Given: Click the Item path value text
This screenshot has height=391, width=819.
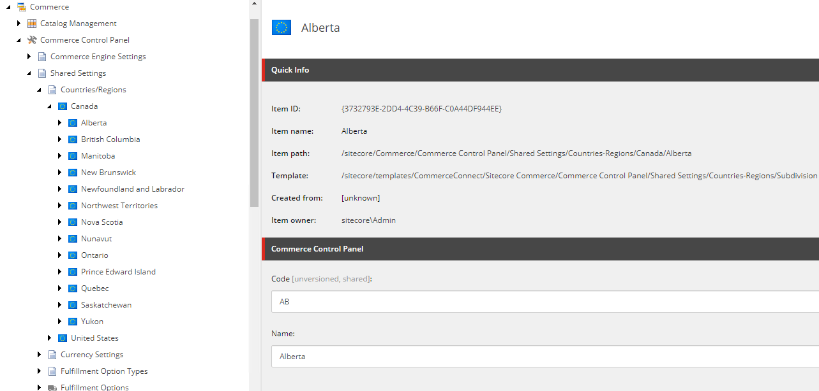Looking at the screenshot, I should tap(516, 153).
